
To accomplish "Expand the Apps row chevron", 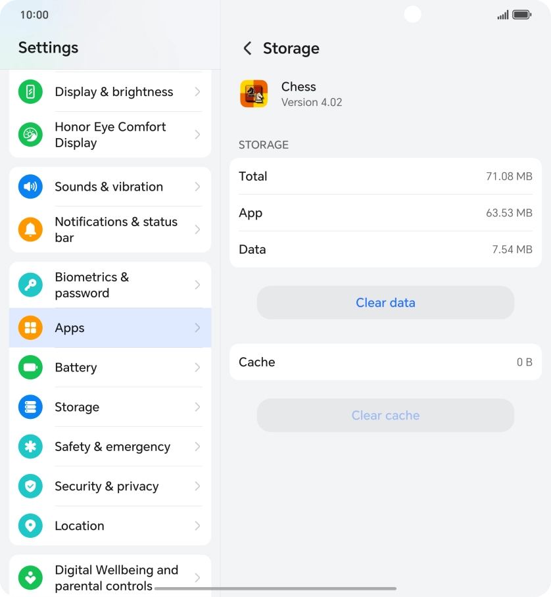I will tap(197, 328).
